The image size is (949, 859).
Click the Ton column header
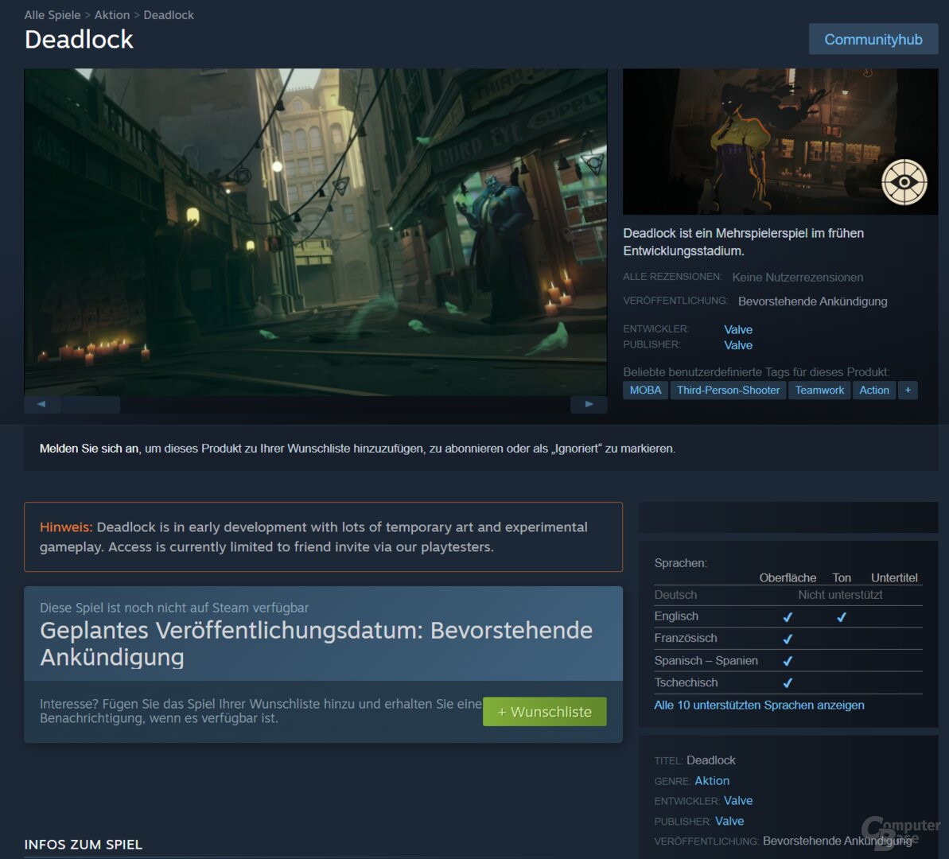point(842,577)
